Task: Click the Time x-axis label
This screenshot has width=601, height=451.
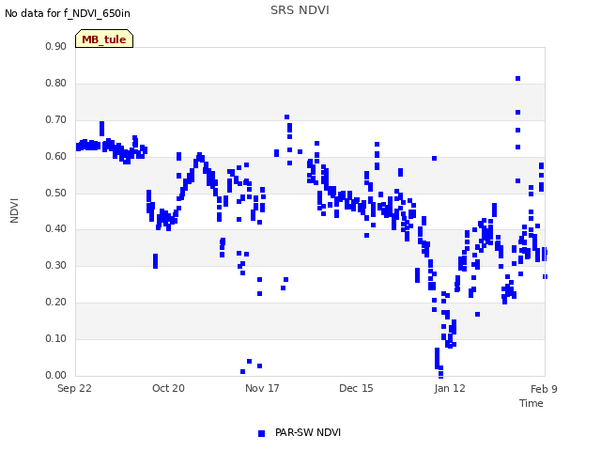Action: tap(532, 403)
